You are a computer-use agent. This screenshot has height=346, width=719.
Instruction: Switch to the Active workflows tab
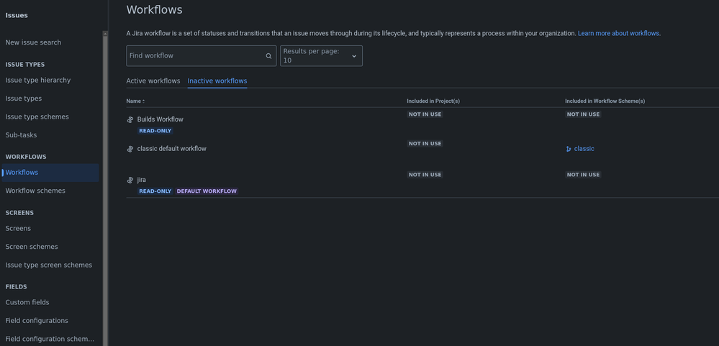coord(153,81)
